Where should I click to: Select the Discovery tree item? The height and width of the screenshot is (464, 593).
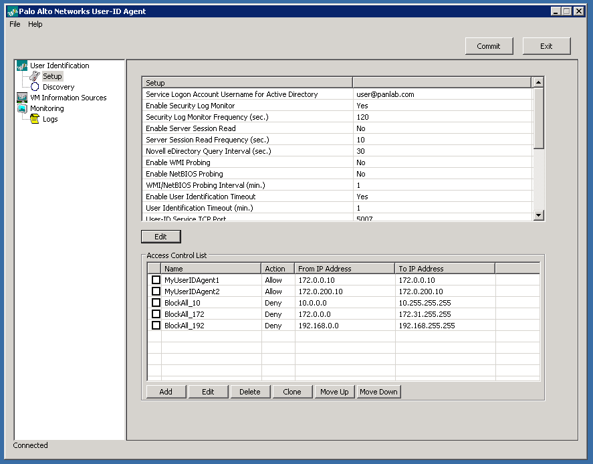(x=59, y=87)
